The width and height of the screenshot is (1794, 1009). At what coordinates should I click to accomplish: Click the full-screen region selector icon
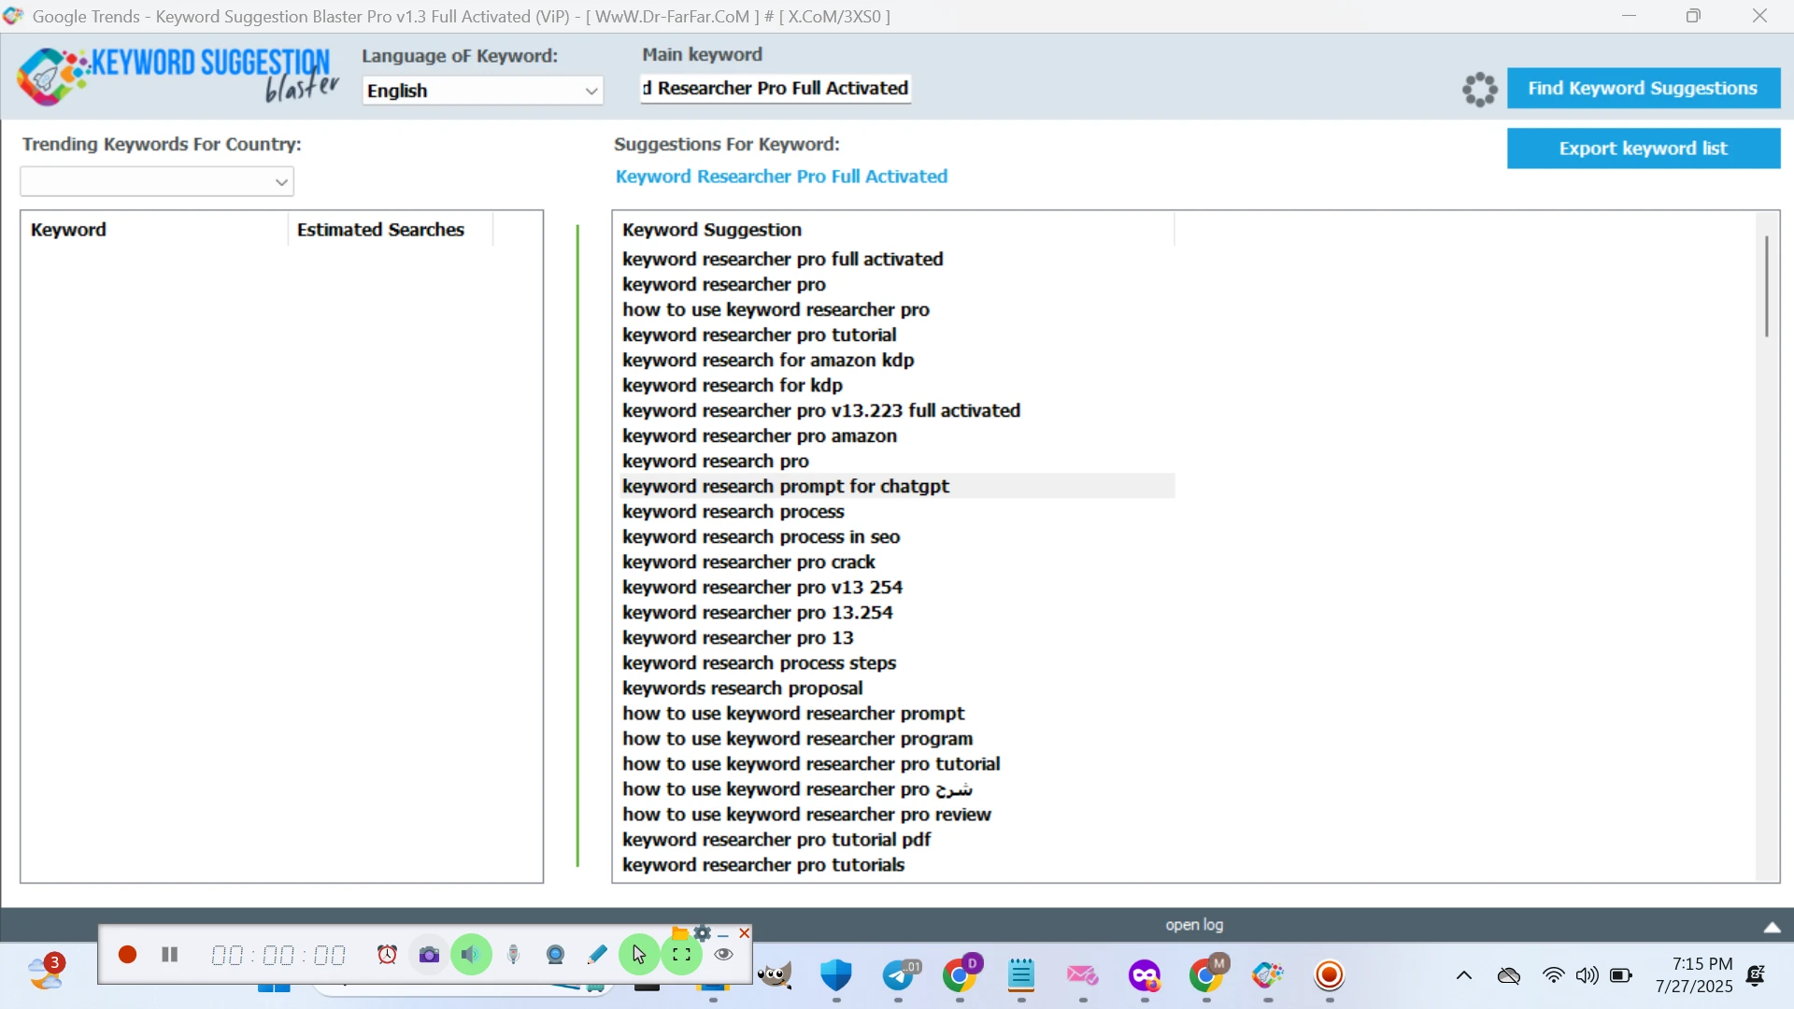tap(682, 955)
